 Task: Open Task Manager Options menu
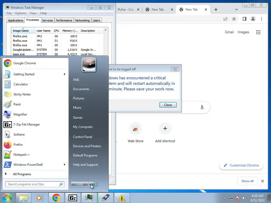pyautogui.click(x=21, y=13)
